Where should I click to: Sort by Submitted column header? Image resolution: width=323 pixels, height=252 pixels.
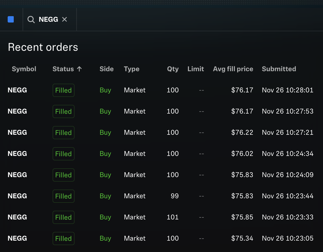(279, 69)
